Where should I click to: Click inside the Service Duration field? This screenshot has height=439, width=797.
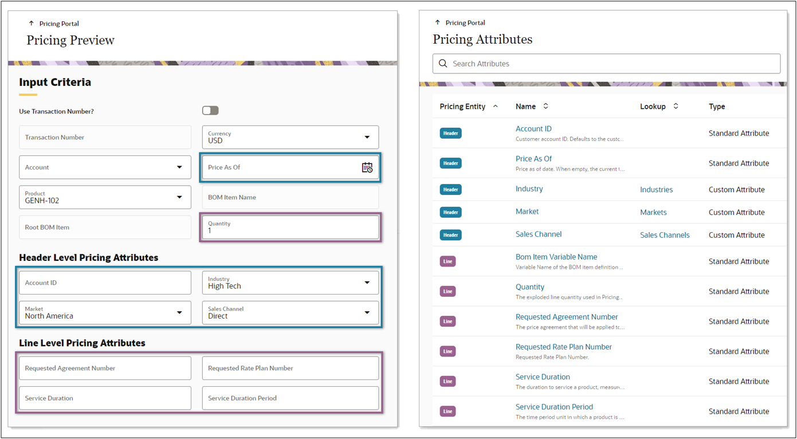coord(105,398)
